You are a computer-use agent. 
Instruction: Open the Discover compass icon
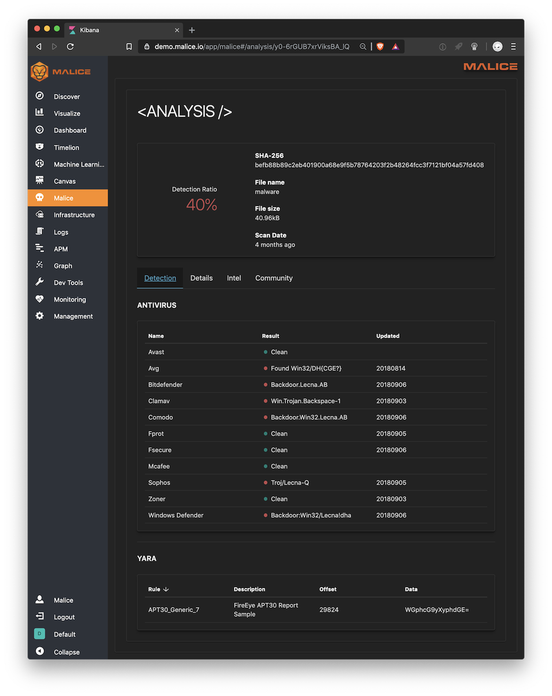pos(39,96)
